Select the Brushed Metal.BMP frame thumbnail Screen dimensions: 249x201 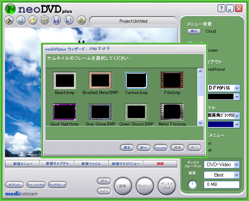[x=100, y=80]
